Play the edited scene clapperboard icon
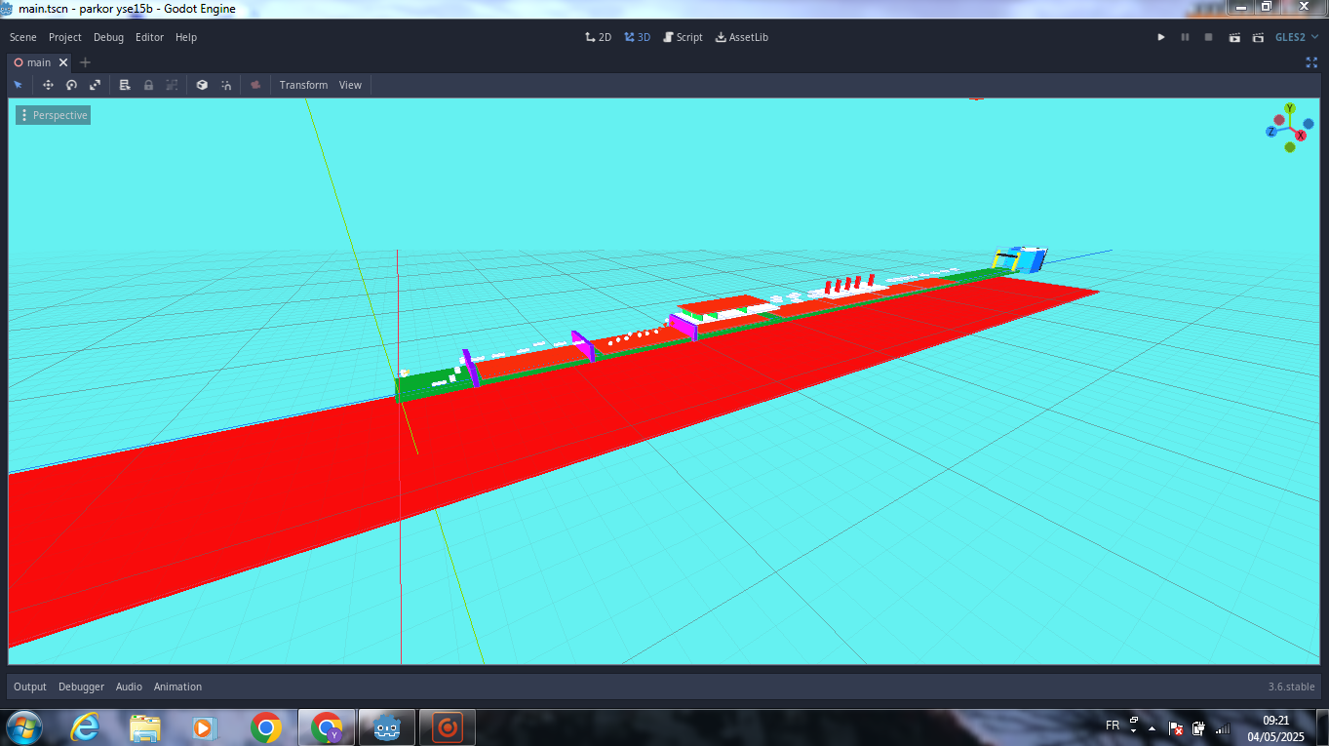Image resolution: width=1329 pixels, height=746 pixels. click(1234, 37)
